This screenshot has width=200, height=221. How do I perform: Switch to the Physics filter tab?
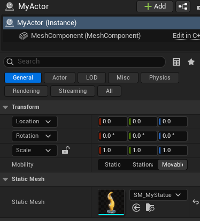click(x=160, y=77)
